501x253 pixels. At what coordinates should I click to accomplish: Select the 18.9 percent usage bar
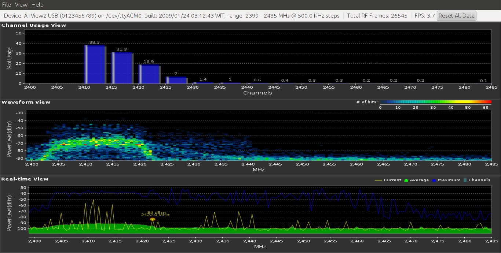pos(149,74)
